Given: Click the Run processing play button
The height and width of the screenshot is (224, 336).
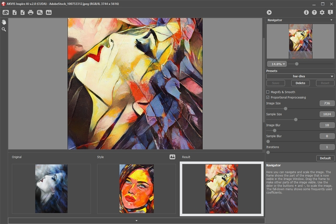Looking at the screenshot, I should click(269, 12).
